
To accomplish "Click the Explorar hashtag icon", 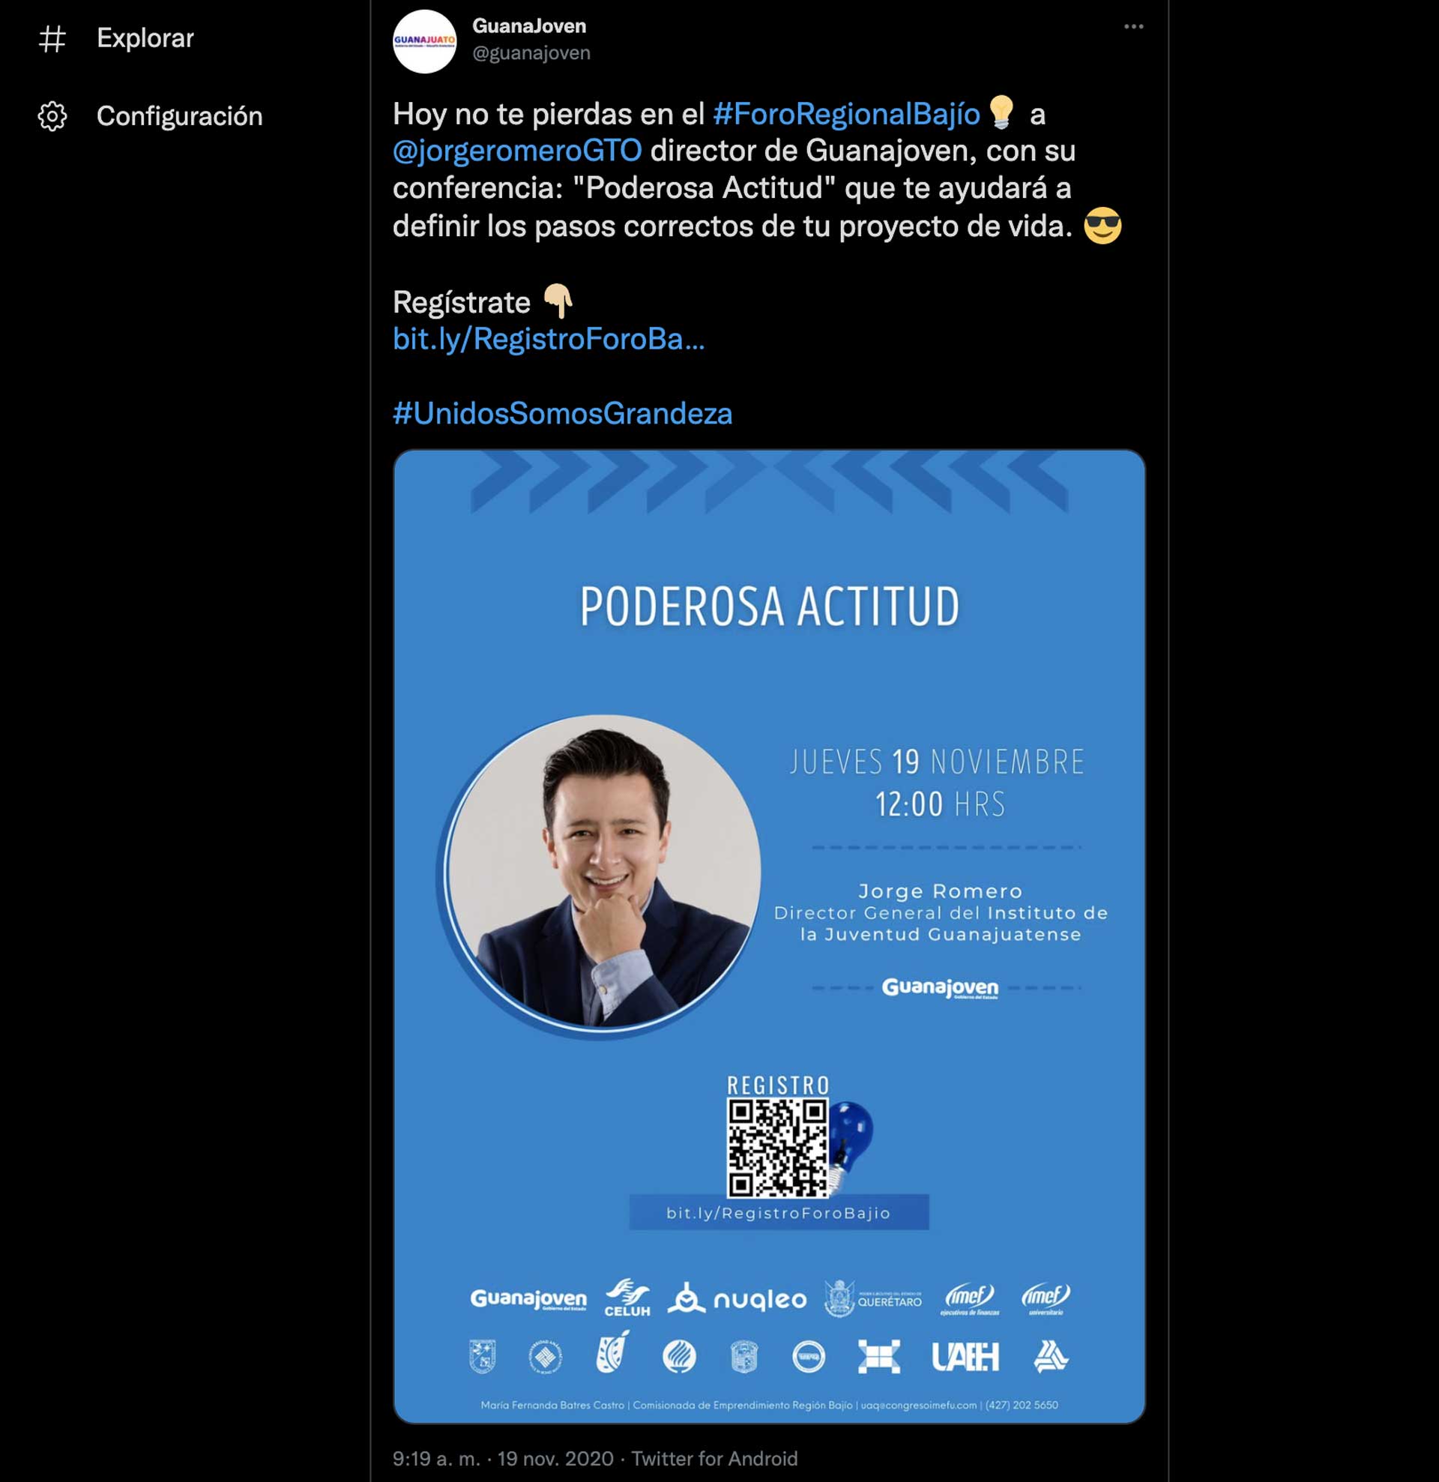I will (52, 38).
